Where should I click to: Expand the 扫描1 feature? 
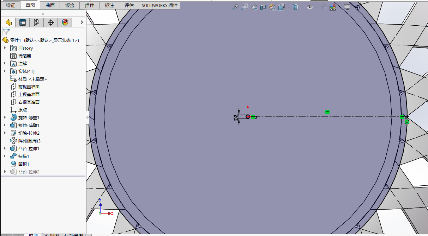[x=5, y=156]
